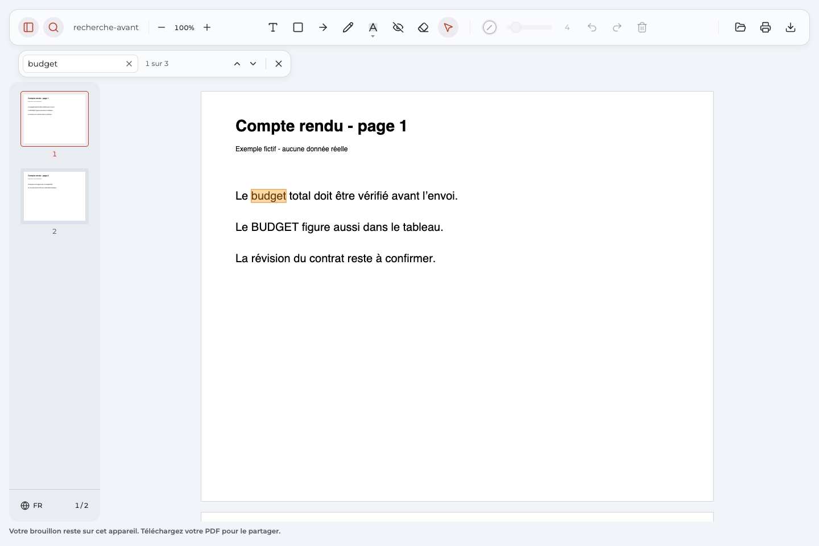Select the page 1 thumbnail
This screenshot has height=546, width=819.
(55, 119)
